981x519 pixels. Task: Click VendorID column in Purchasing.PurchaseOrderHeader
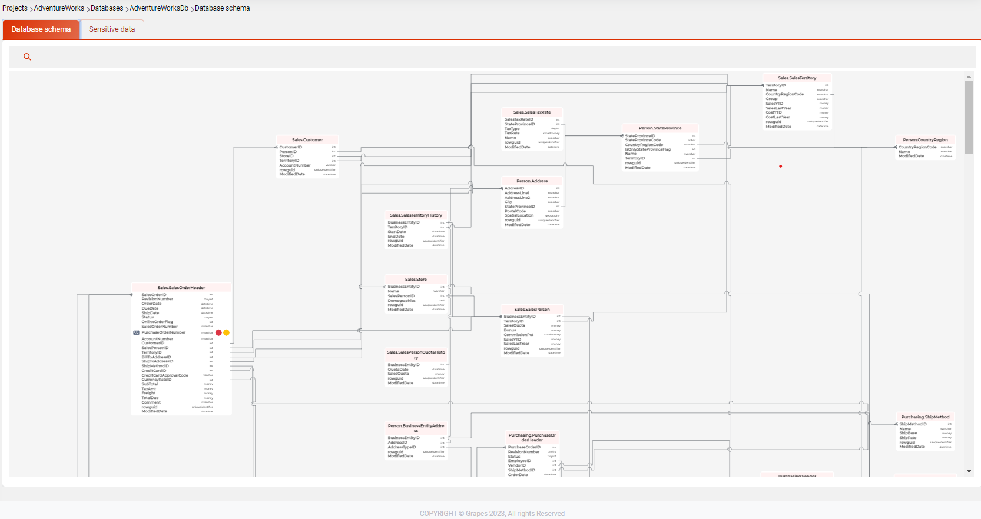[517, 465]
